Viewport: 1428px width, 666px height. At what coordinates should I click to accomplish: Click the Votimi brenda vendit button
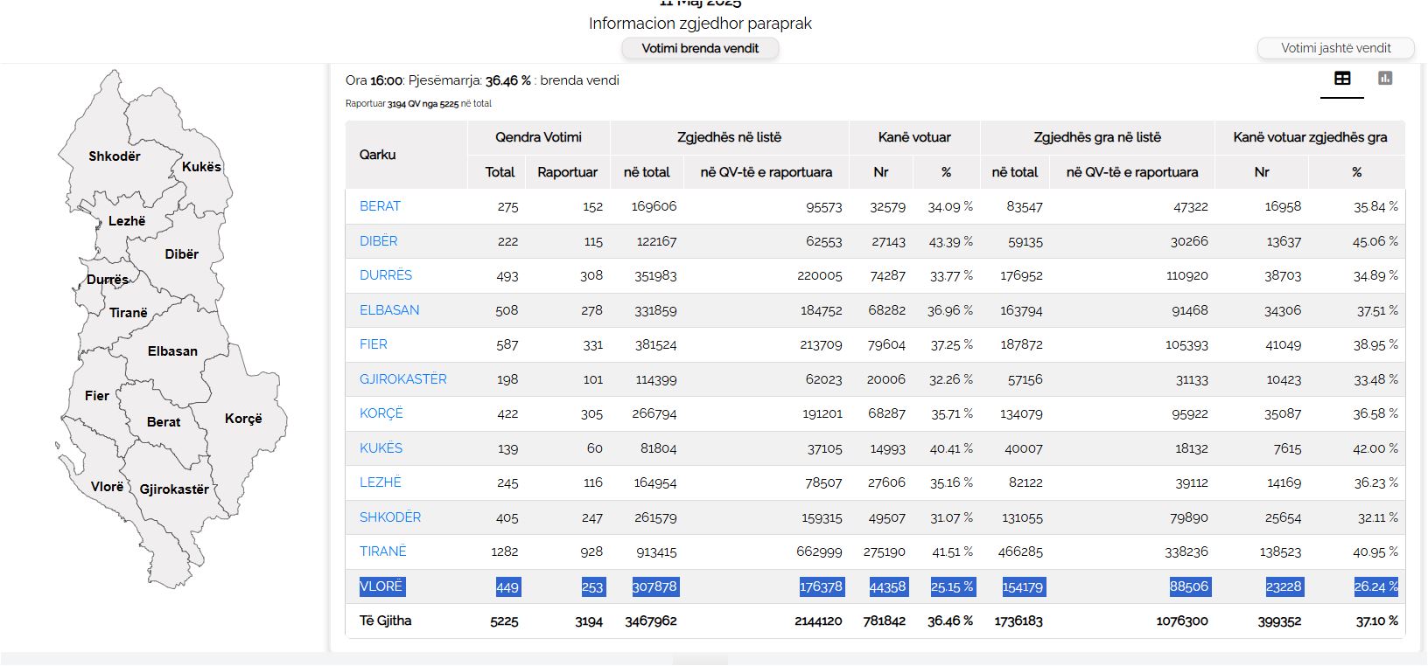pyautogui.click(x=700, y=49)
